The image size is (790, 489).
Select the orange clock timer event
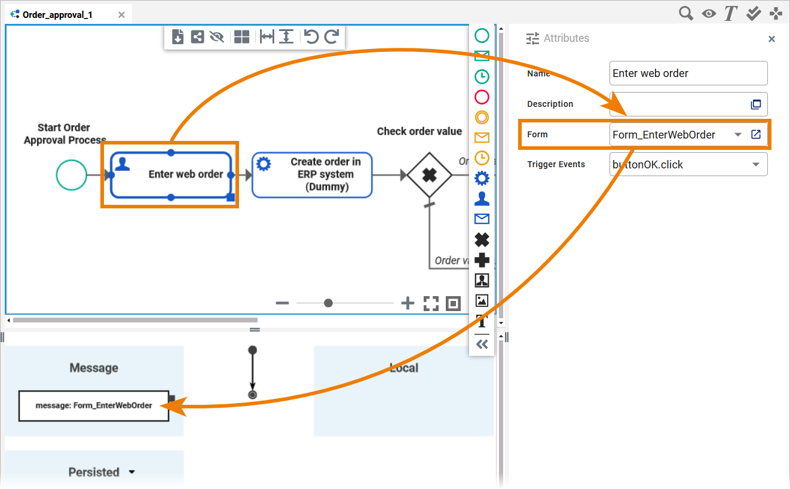coord(482,158)
